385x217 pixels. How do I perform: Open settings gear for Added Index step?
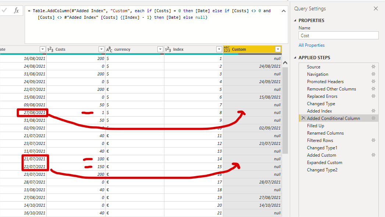click(x=374, y=111)
